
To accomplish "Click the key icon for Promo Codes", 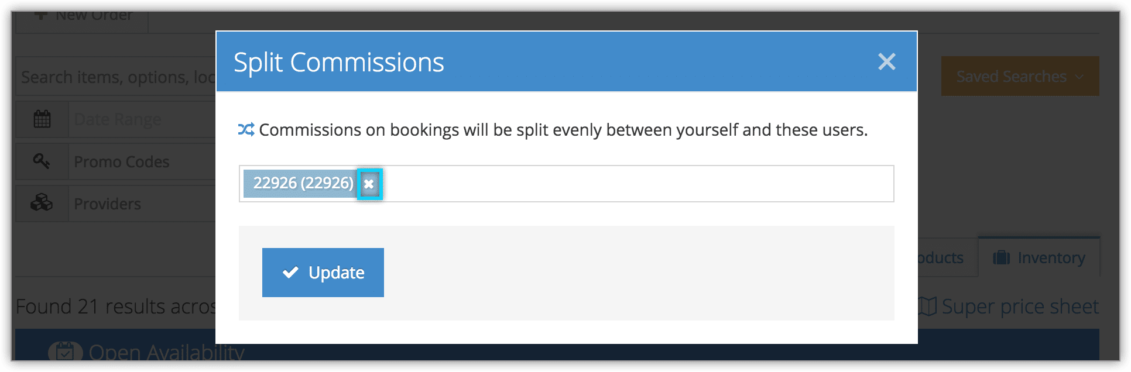I will (42, 161).
